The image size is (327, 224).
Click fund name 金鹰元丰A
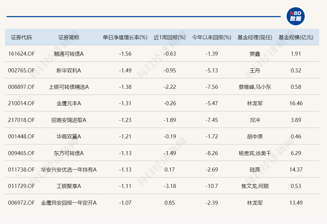pyautogui.click(x=69, y=103)
